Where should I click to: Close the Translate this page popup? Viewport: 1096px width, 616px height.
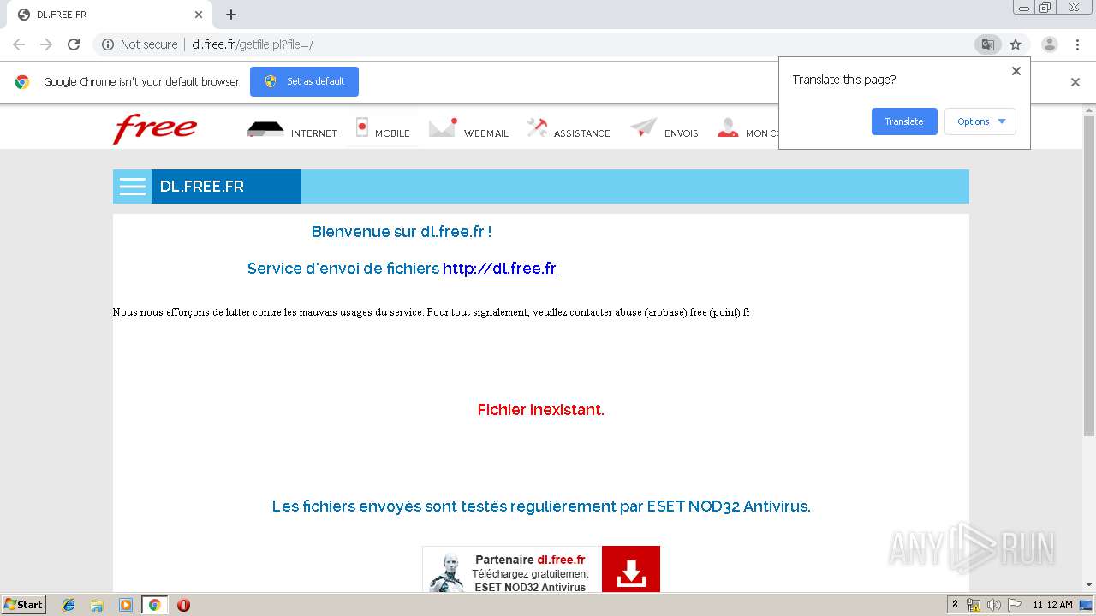pyautogui.click(x=1016, y=71)
